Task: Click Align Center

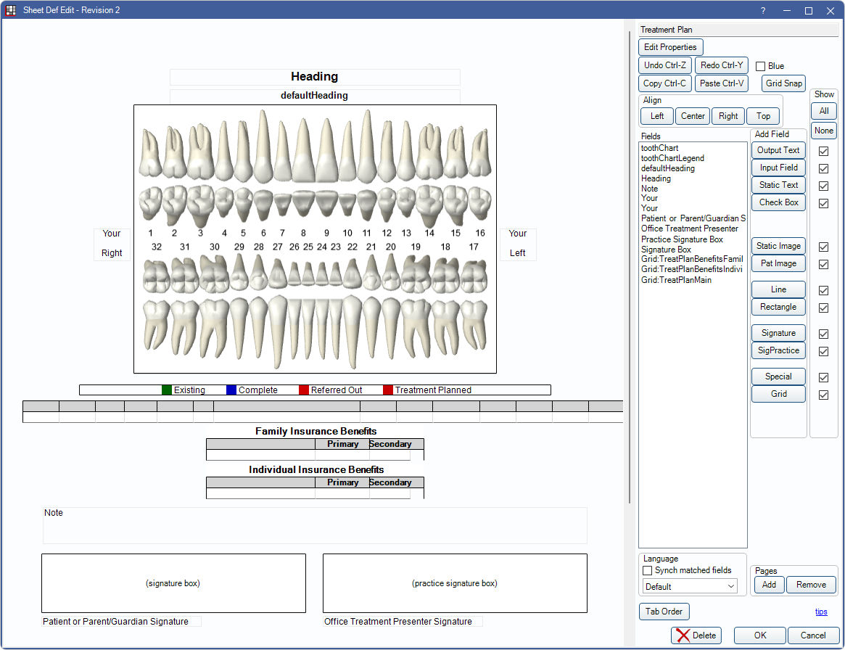Action: 692,115
